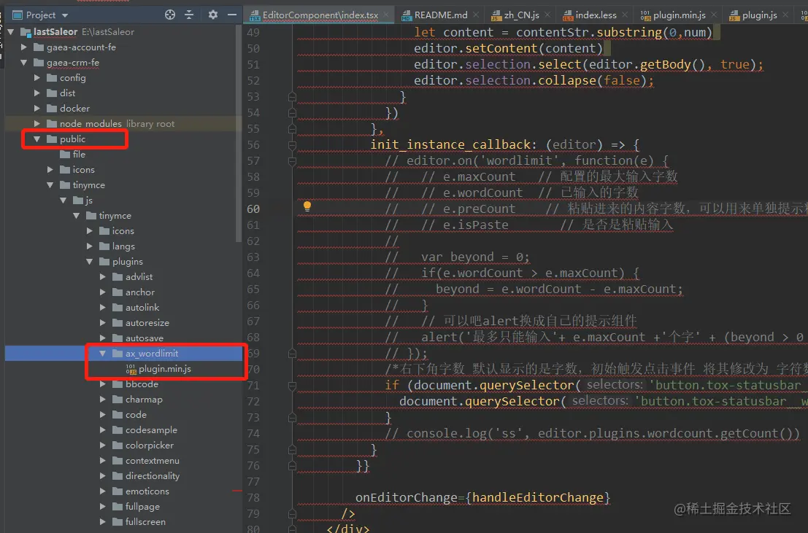Select the autolink plugin folder
Viewport: 808px width, 533px height.
(136, 308)
